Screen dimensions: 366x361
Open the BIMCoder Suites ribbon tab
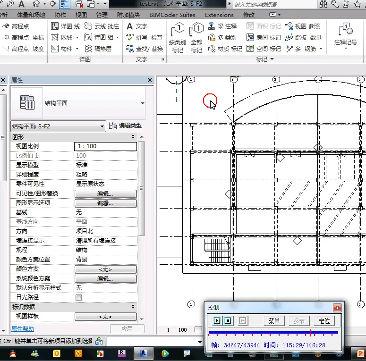click(172, 15)
